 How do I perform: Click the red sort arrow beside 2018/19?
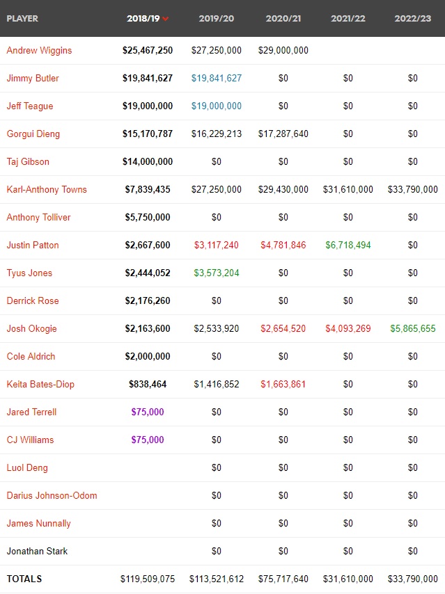166,19
